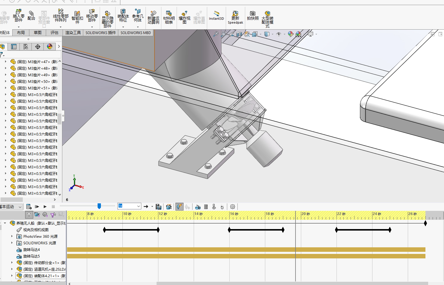Click Play from Start in the motion toolbar
Screen dimensions: 444x285
click(x=37, y=207)
